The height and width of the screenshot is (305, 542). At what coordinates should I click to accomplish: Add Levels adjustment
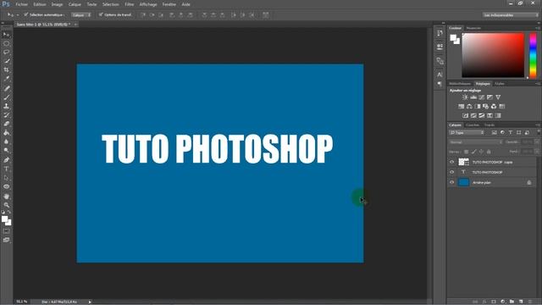coord(473,97)
